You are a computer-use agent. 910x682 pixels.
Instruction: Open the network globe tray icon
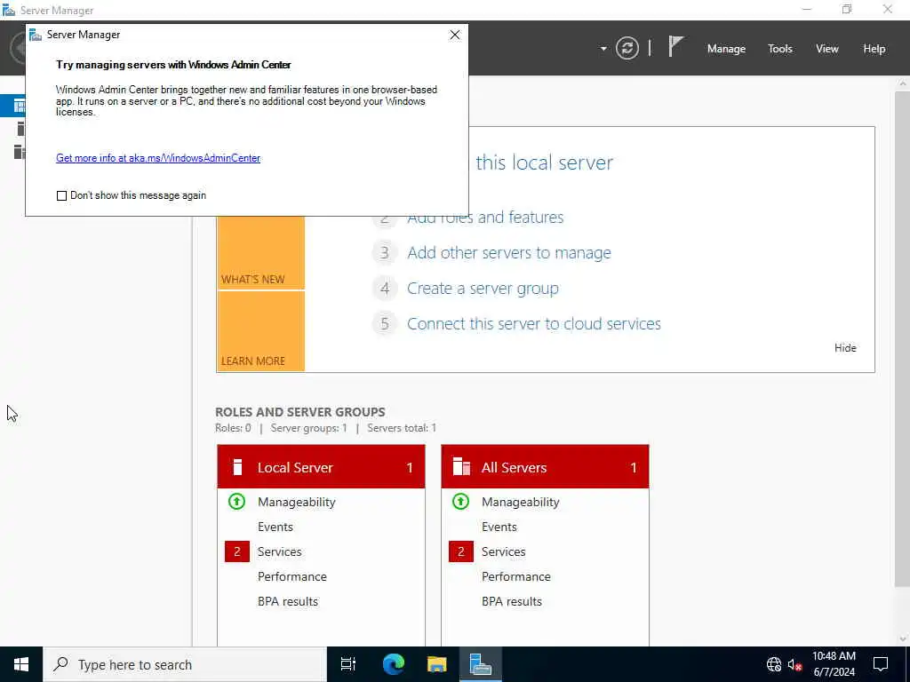pyautogui.click(x=774, y=664)
